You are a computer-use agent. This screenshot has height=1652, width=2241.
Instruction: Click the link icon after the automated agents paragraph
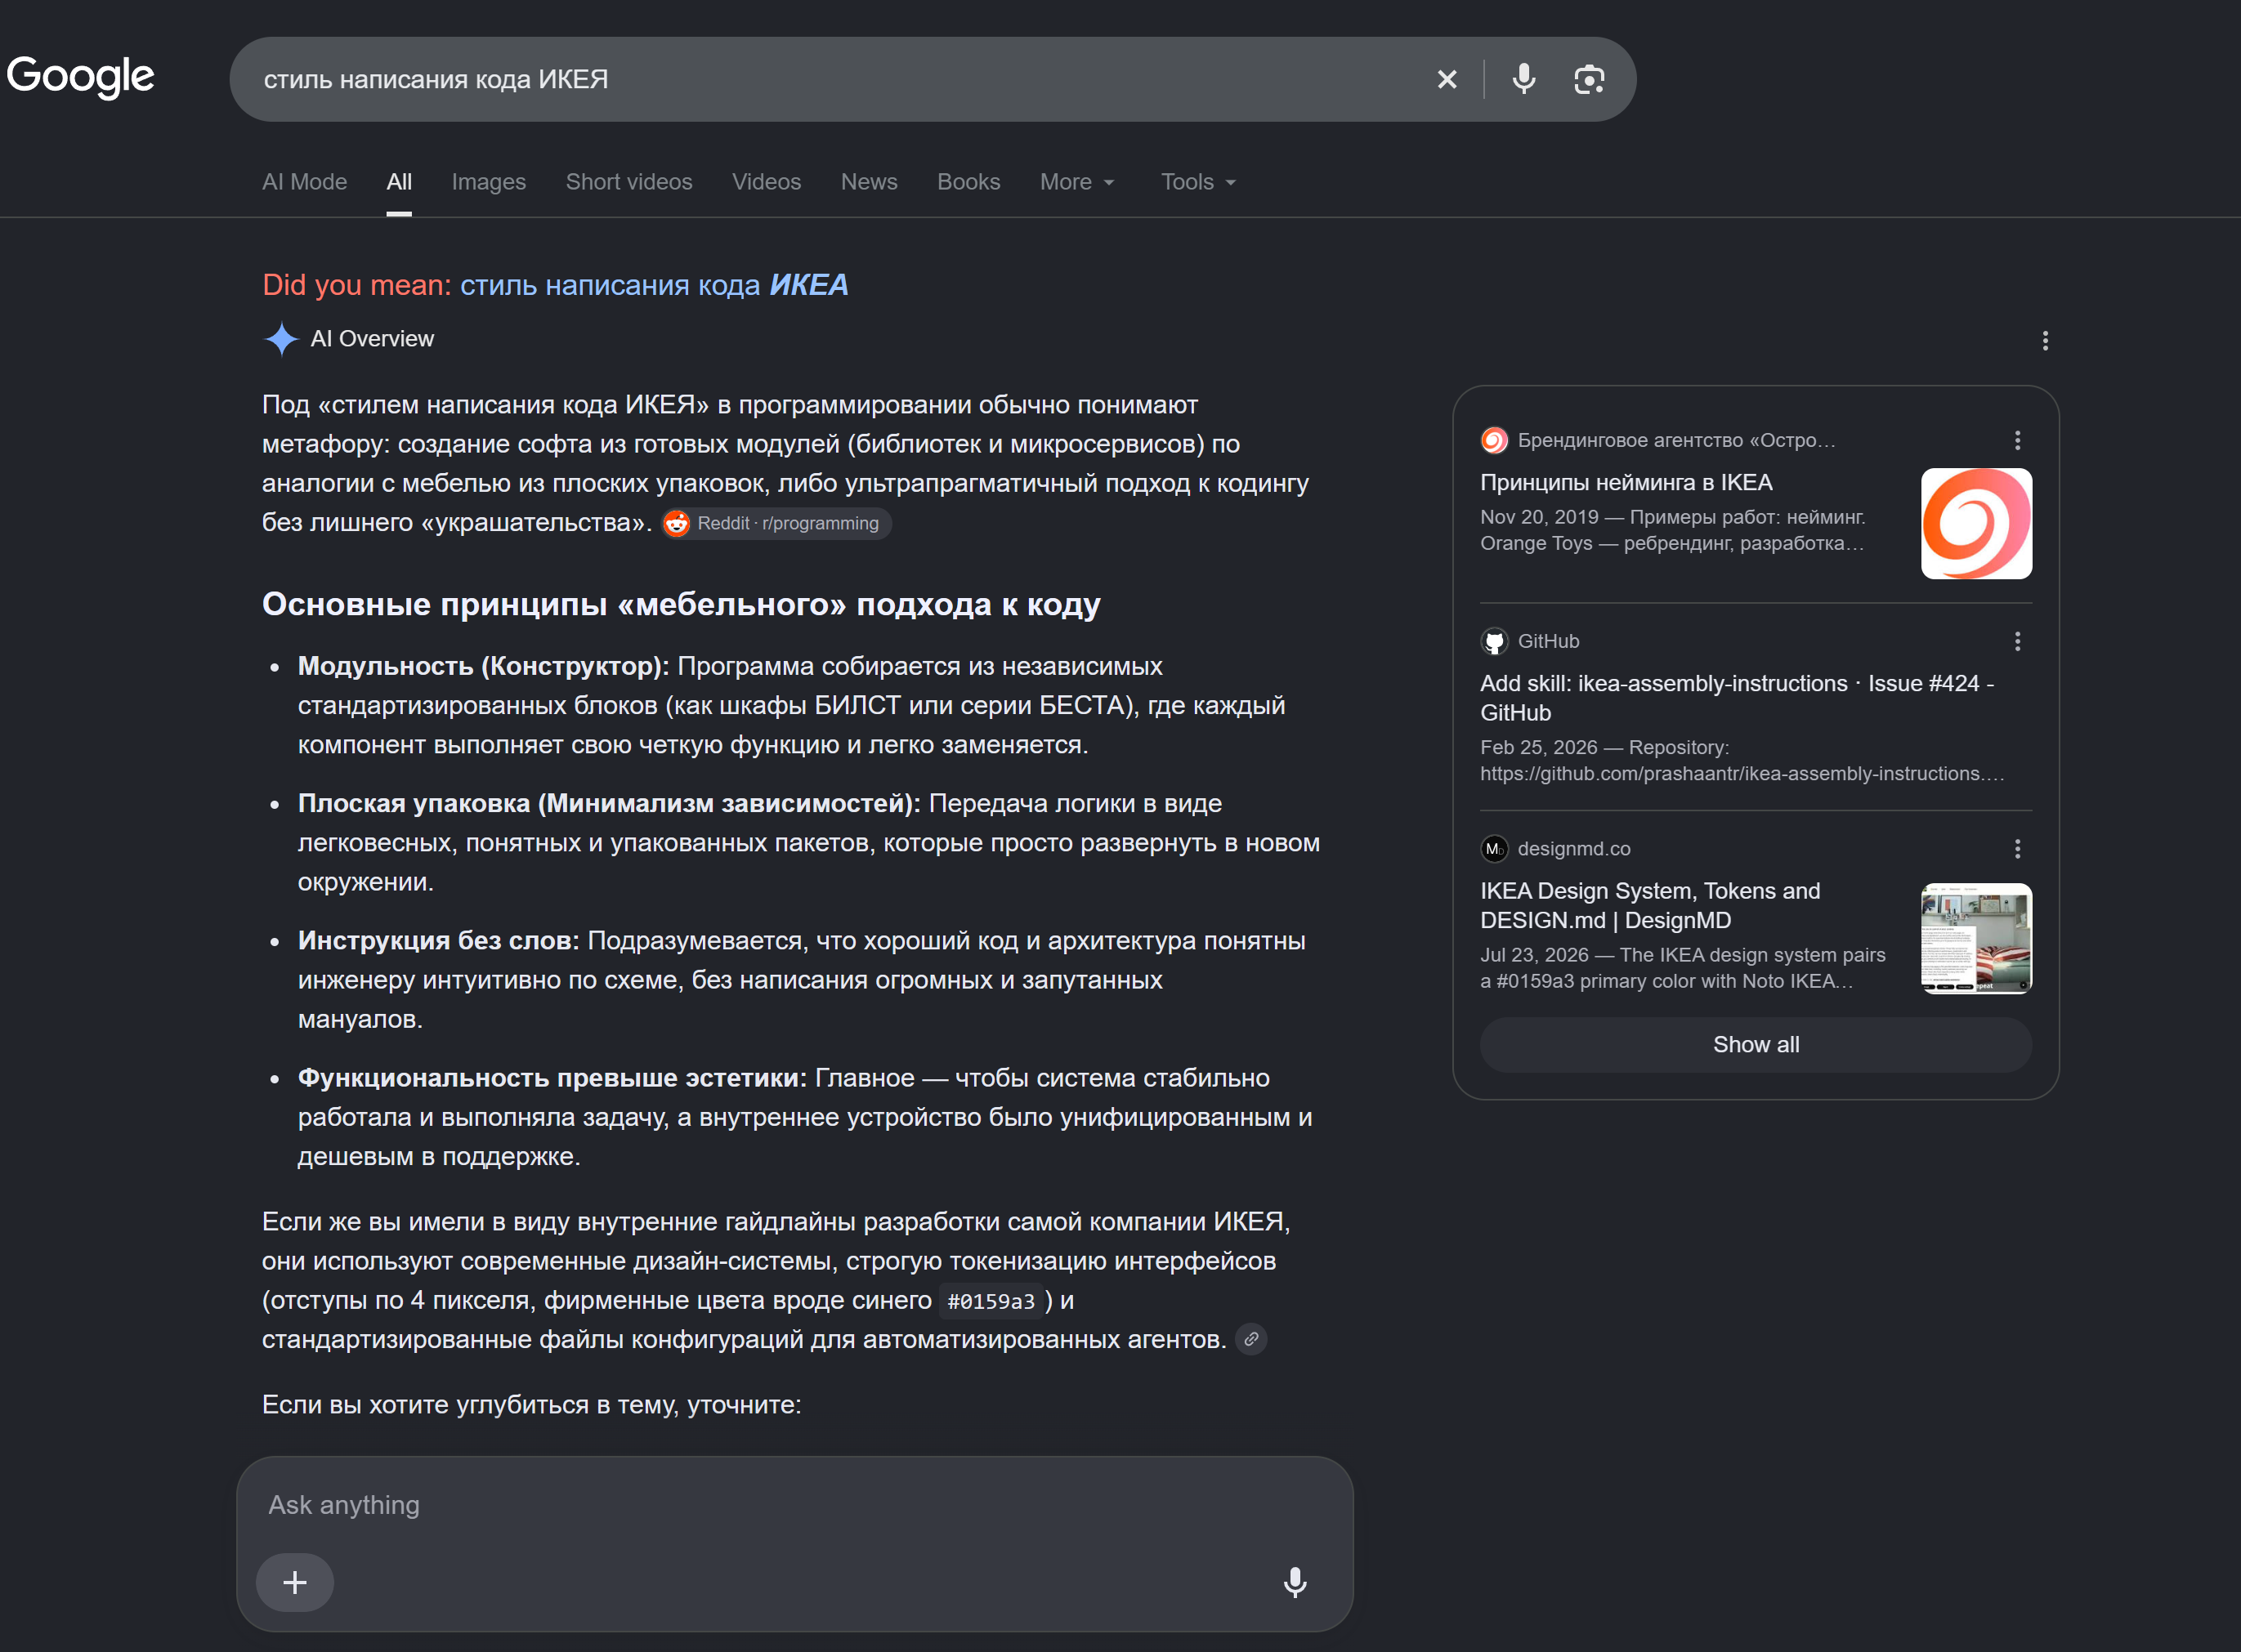point(1250,1339)
